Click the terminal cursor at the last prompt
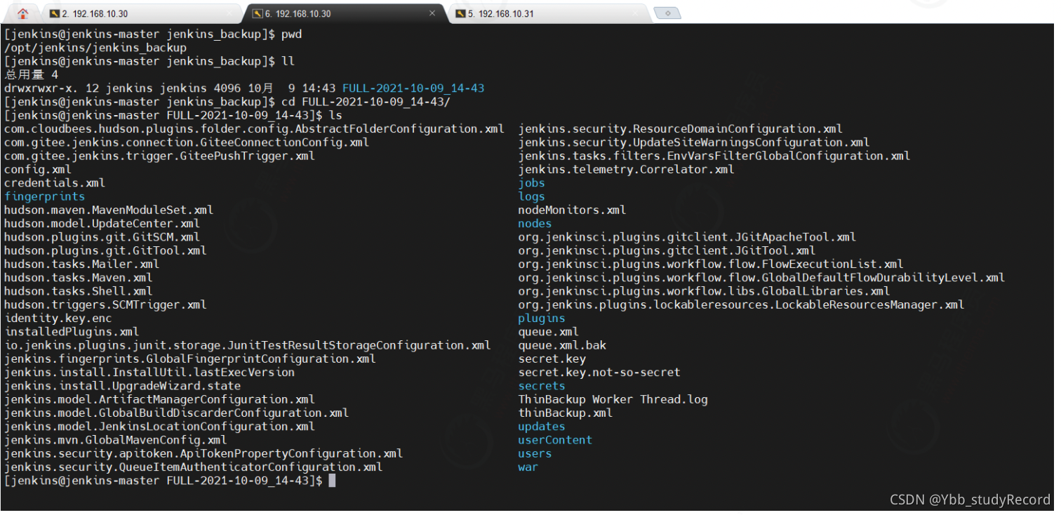This screenshot has height=515, width=1061. click(333, 481)
